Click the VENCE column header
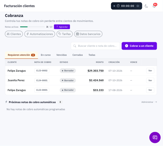The height and width of the screenshot is (146, 163). point(133,62)
